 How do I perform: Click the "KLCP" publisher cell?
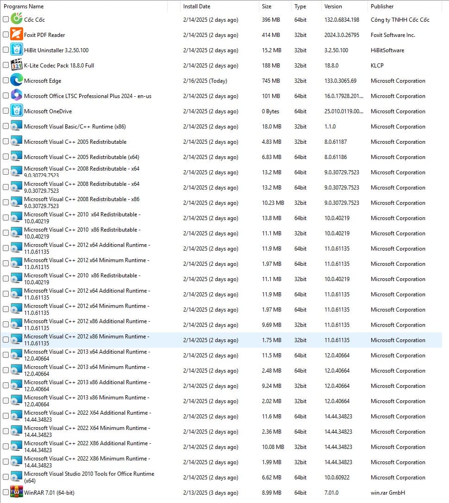point(377,66)
